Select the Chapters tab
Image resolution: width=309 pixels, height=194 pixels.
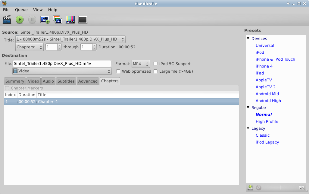click(x=110, y=81)
